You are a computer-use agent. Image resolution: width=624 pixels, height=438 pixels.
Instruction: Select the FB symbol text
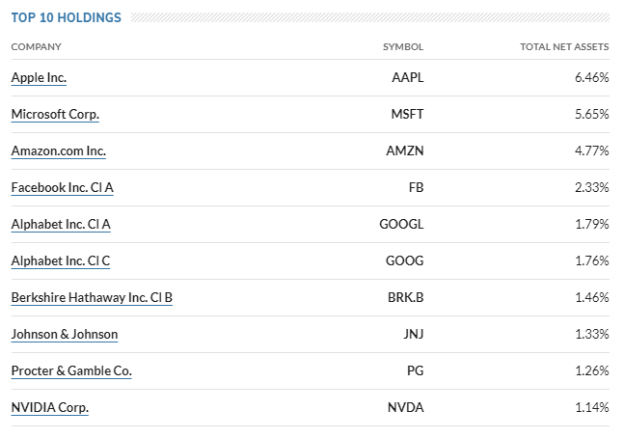pos(416,187)
